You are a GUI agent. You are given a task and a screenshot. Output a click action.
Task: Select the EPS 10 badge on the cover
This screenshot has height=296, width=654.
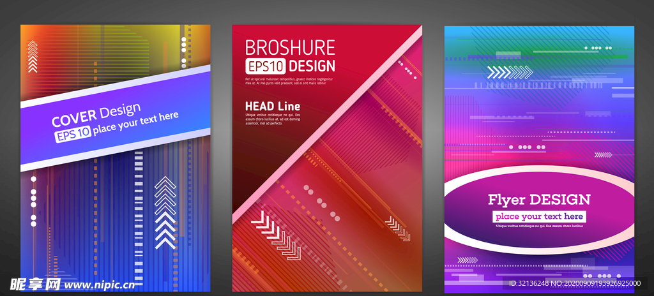coord(73,135)
